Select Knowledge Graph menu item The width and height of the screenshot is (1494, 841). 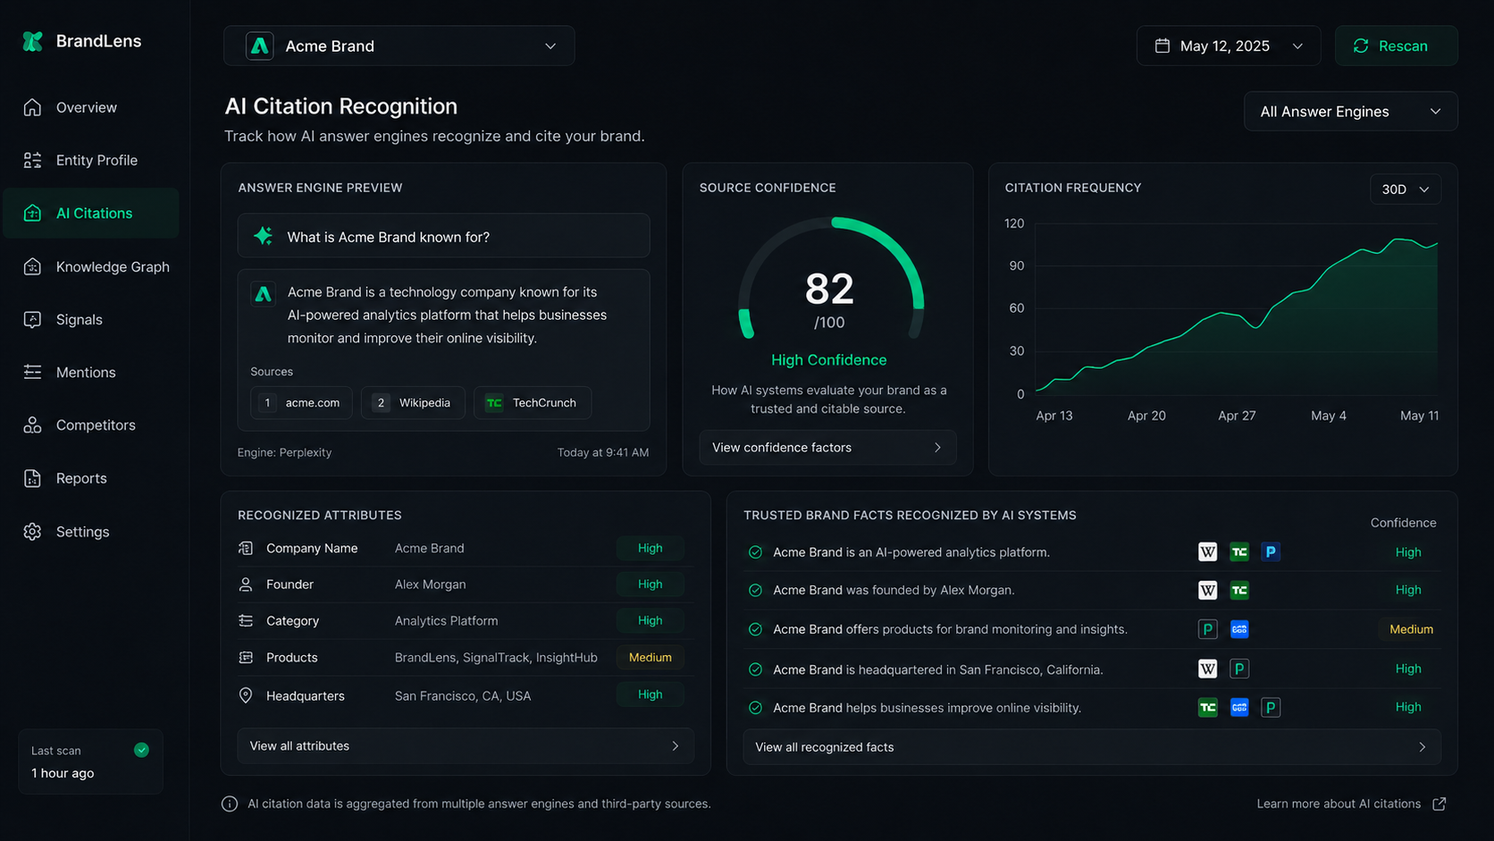tap(91, 266)
